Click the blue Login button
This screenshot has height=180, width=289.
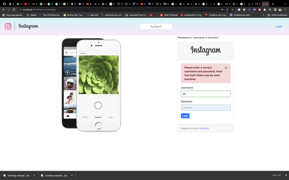[185, 116]
